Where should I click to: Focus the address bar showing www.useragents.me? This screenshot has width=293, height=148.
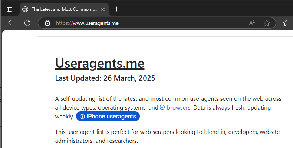coord(148,23)
